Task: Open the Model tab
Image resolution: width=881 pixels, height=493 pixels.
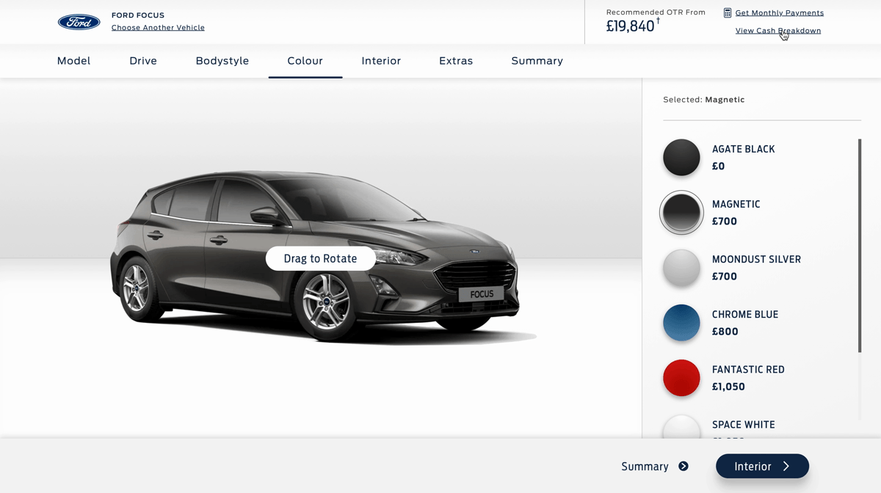Action: 73,61
